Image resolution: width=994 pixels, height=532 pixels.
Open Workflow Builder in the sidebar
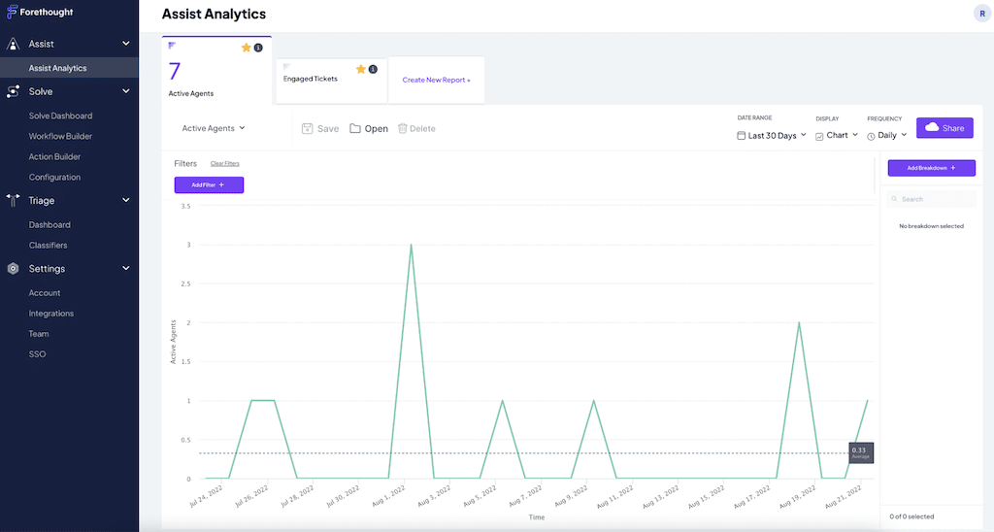(x=60, y=136)
